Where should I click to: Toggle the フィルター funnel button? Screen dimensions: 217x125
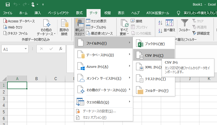(x=184, y=26)
